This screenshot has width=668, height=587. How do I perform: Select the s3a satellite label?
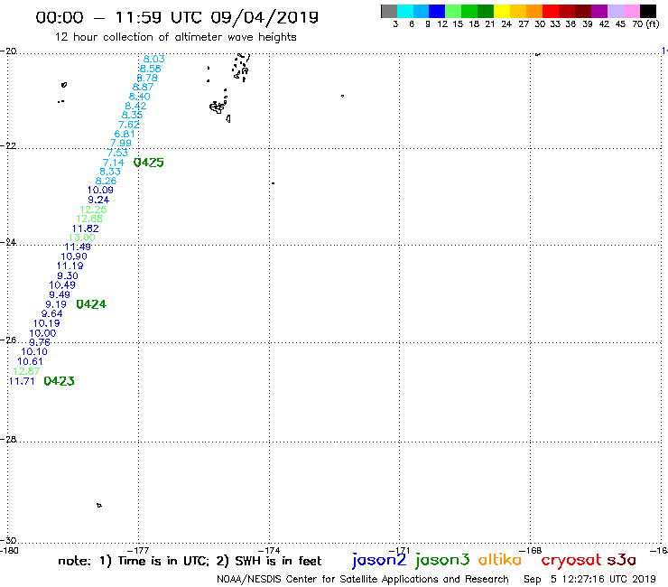click(621, 560)
